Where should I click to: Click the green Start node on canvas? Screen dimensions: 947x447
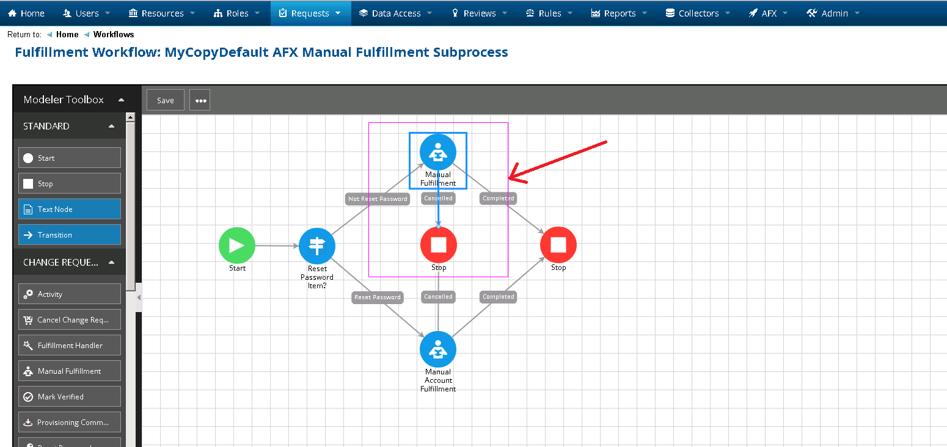pyautogui.click(x=237, y=245)
